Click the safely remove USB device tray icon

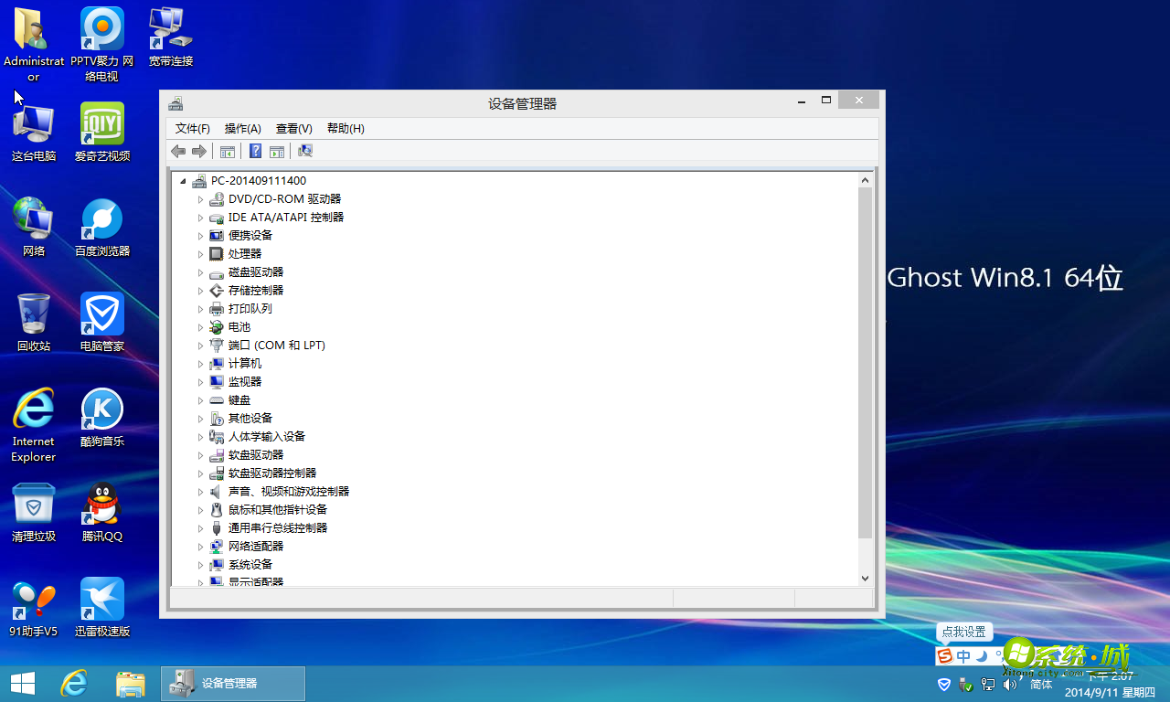point(966,684)
